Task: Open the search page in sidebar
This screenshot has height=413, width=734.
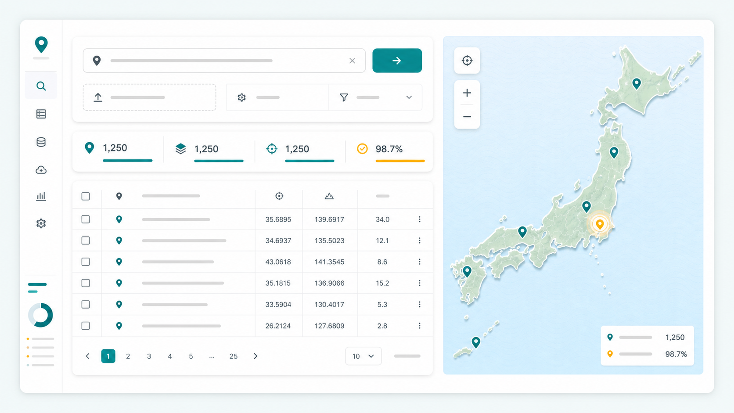Action: [x=41, y=86]
